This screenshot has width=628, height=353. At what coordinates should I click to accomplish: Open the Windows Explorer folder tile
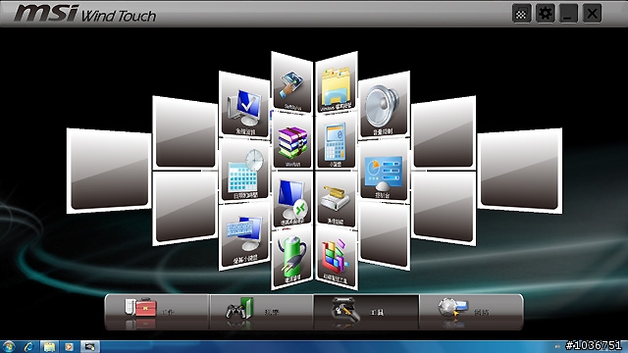point(337,82)
